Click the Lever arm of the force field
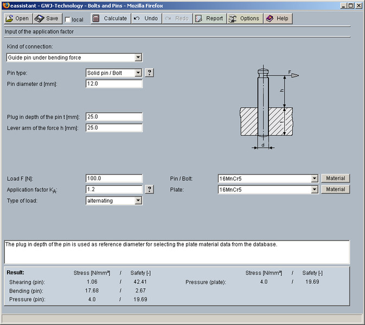Viewport: 365px width, 325px height. (114, 128)
